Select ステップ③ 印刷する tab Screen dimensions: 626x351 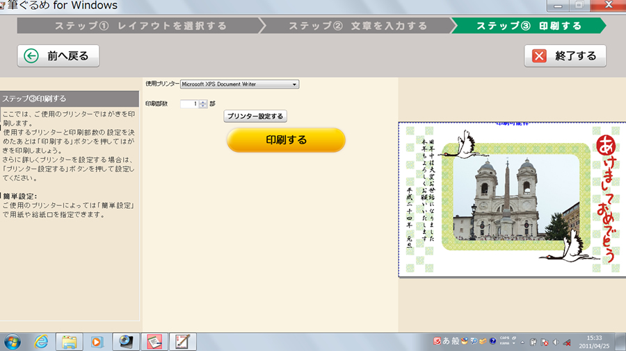tap(529, 26)
